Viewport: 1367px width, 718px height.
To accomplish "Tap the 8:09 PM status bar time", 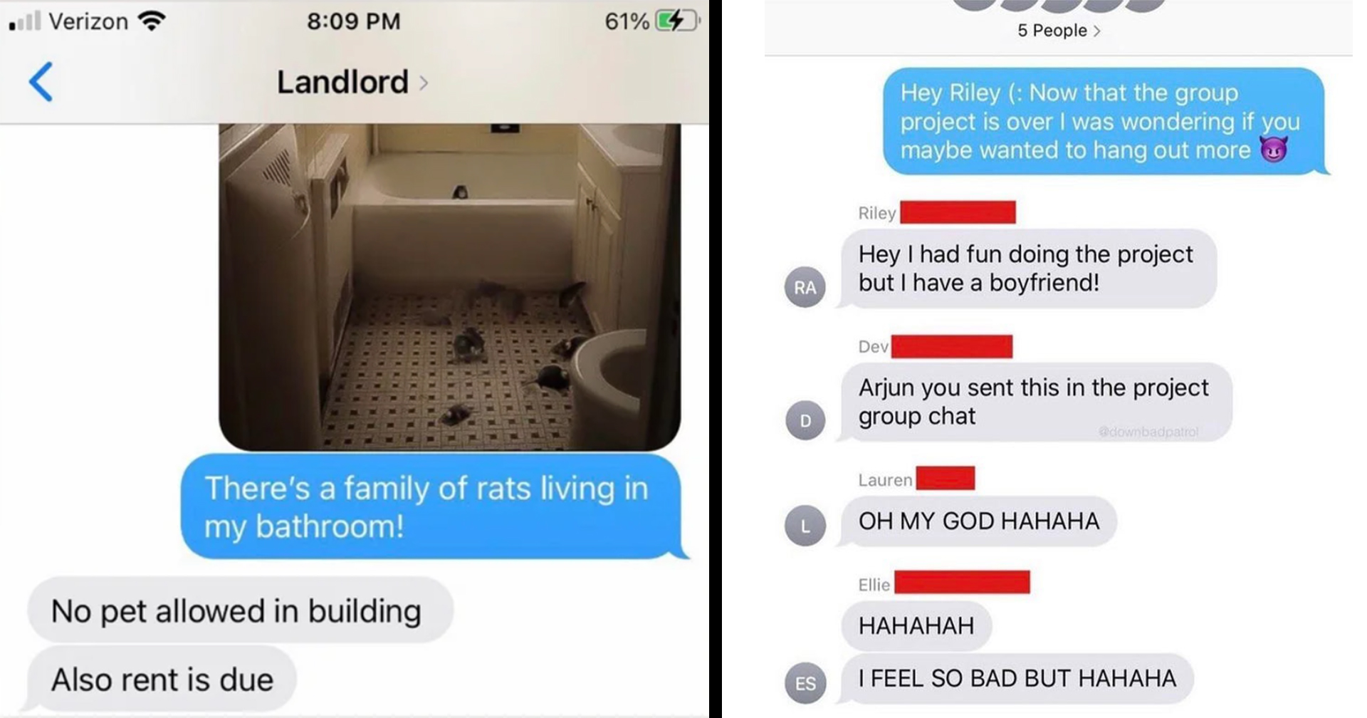I will click(x=354, y=21).
